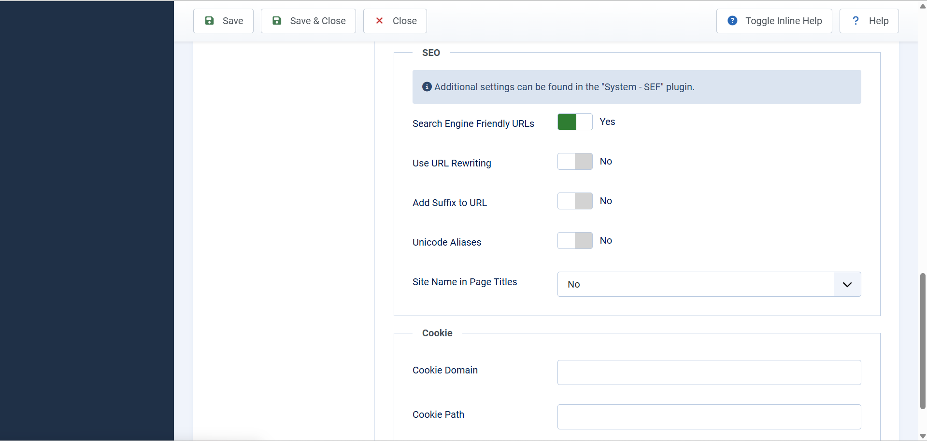927x441 pixels.
Task: Click the Help question mark icon
Action: (856, 21)
